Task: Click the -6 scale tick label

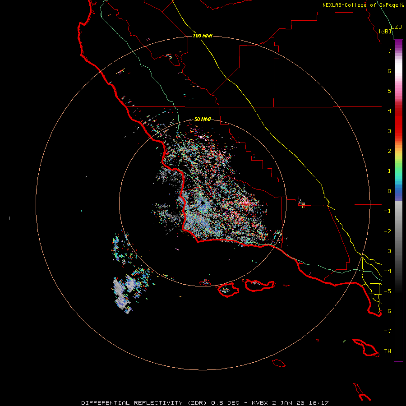Action: (x=388, y=311)
